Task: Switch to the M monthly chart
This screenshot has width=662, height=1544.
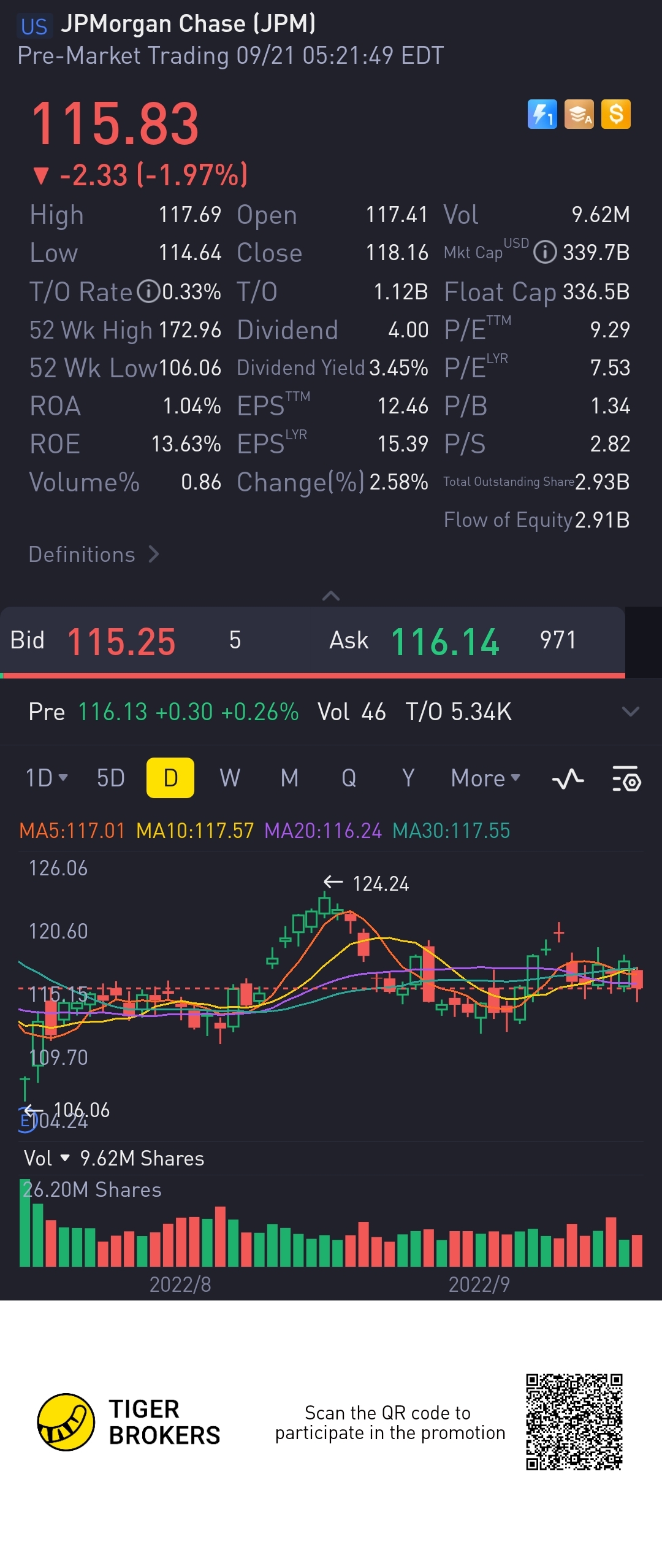Action: 289,778
